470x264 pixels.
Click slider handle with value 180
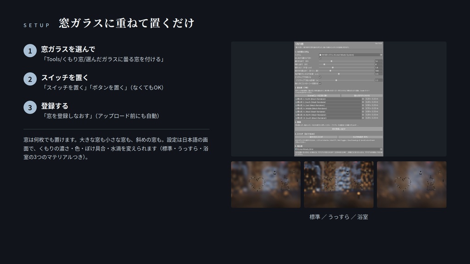[330, 71]
